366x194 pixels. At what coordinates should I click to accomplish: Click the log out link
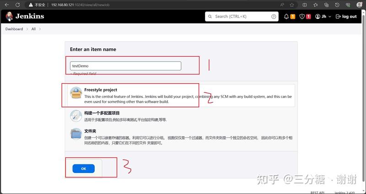[x=346, y=16]
